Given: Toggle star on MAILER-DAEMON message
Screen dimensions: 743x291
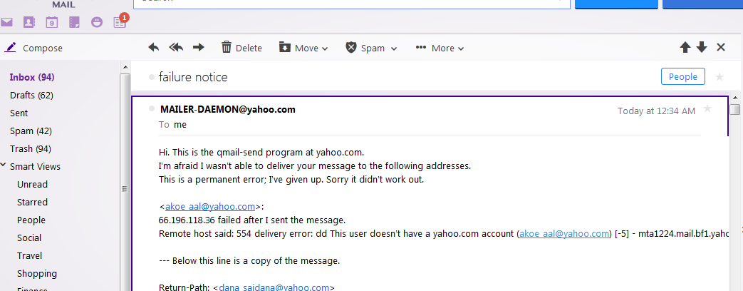Looking at the screenshot, I should pyautogui.click(x=707, y=108).
